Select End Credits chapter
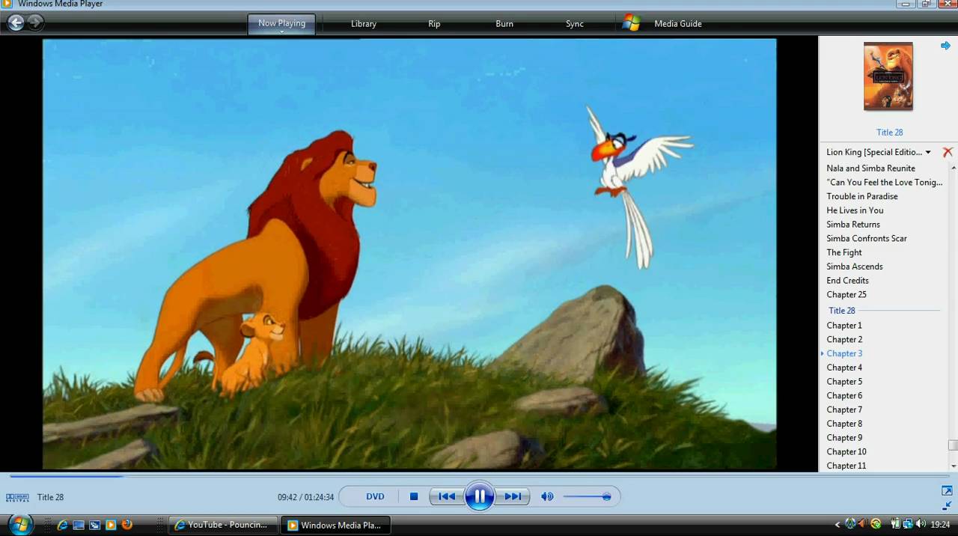The image size is (958, 536). (x=847, y=281)
